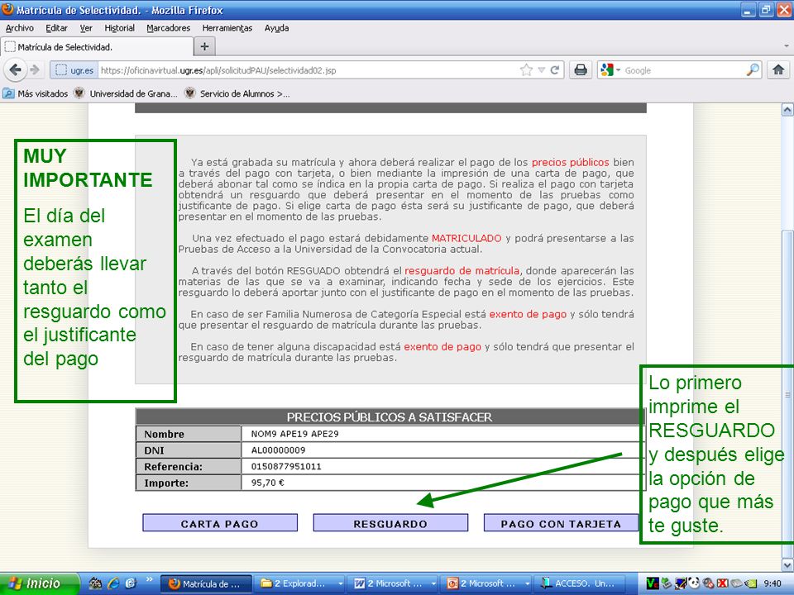Screen dimensions: 794x595
Task: Click the vertical scrollbar down arrow
Action: click(x=787, y=564)
